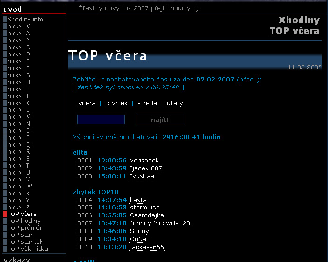Switch to 'středa' day tab
Image resolution: width=328 pixels, height=262 pixels.
point(147,103)
